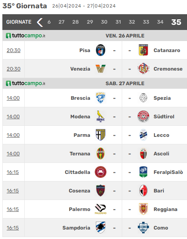Go back with the previous giornate arrow

click(x=40, y=22)
